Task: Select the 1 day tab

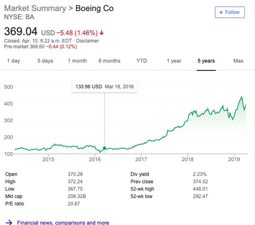Action: 13,61
